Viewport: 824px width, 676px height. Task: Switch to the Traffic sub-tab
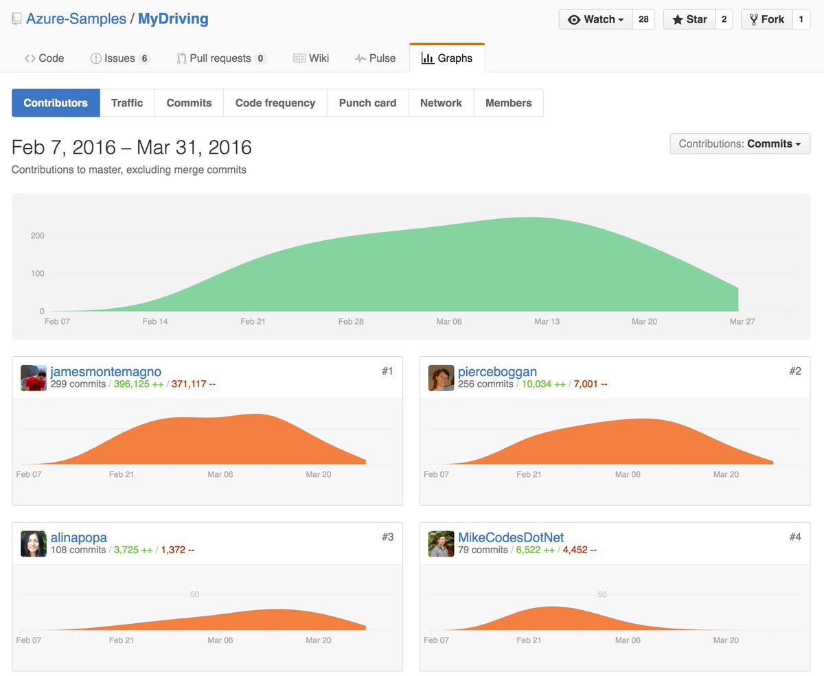(x=127, y=103)
